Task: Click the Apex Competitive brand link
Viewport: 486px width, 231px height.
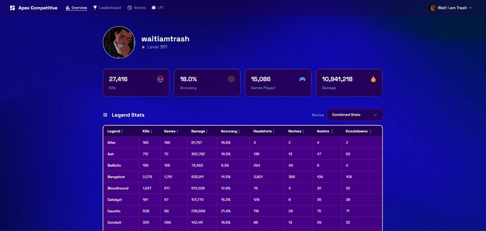Action: (34, 8)
